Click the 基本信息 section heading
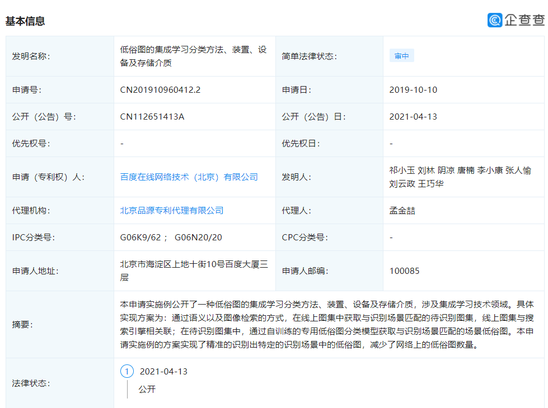Screen dimensions: 548x408 [25, 21]
